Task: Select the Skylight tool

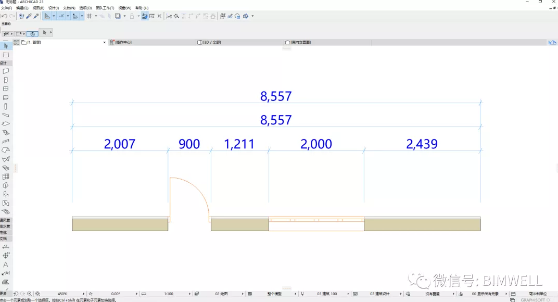Action: click(6, 168)
